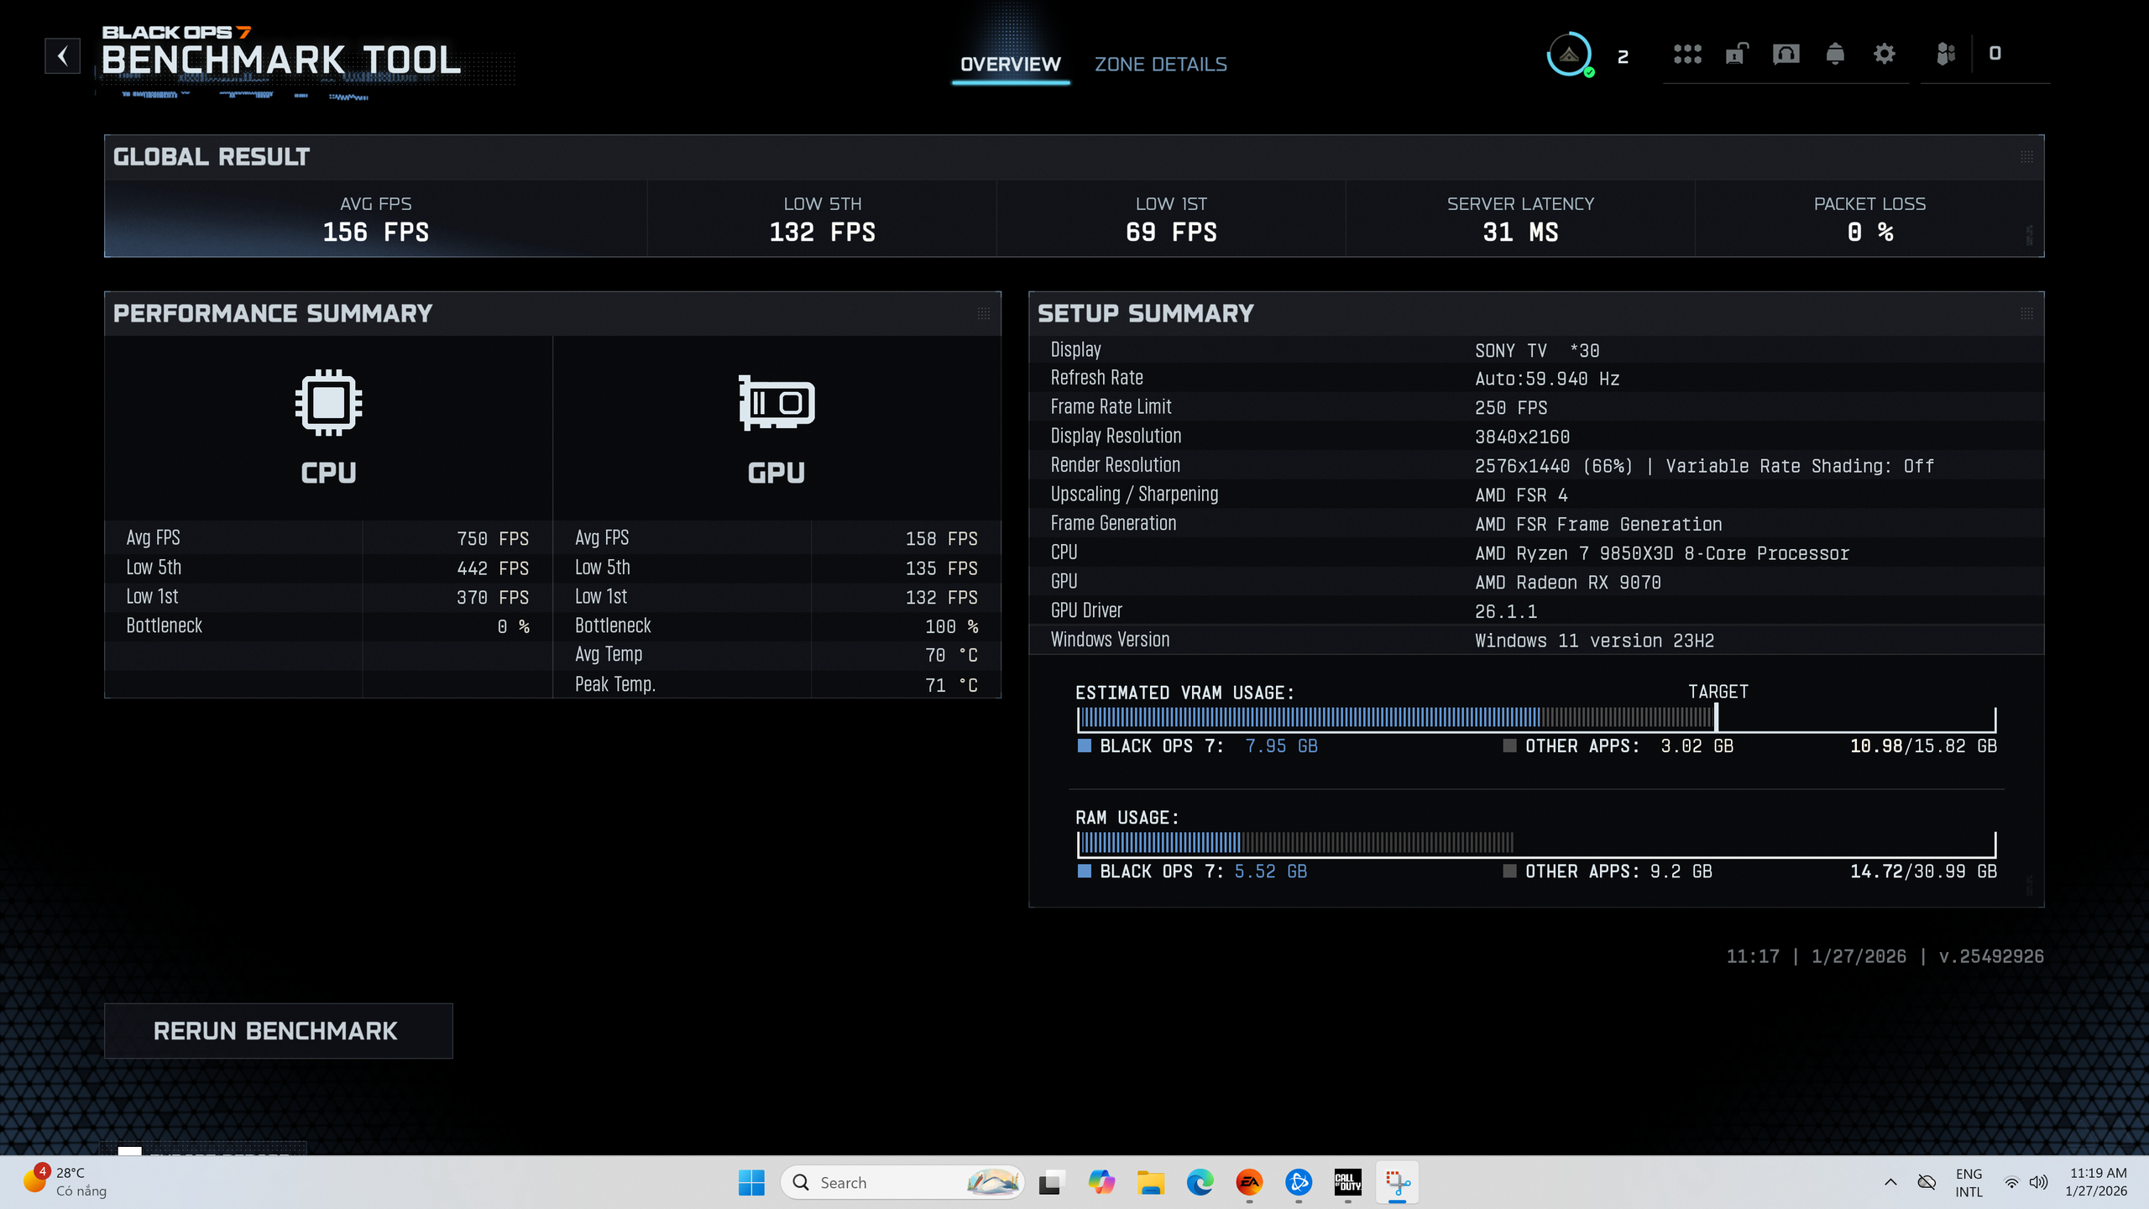Click the back arrow button
The height and width of the screenshot is (1209, 2149).
coord(62,56)
